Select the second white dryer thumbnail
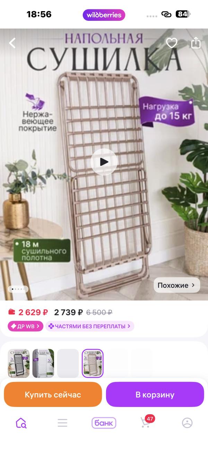The width and height of the screenshot is (208, 451). [x=43, y=363]
